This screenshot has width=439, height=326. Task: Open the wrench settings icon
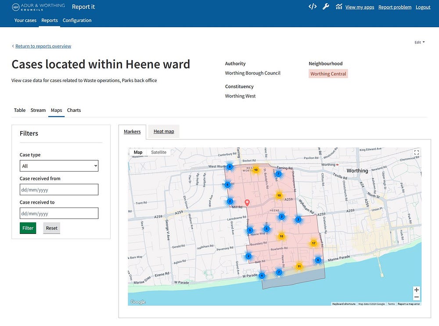tap(326, 7)
